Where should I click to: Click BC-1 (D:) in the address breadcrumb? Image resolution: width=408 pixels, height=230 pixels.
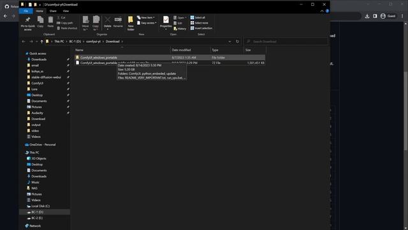pos(75,42)
